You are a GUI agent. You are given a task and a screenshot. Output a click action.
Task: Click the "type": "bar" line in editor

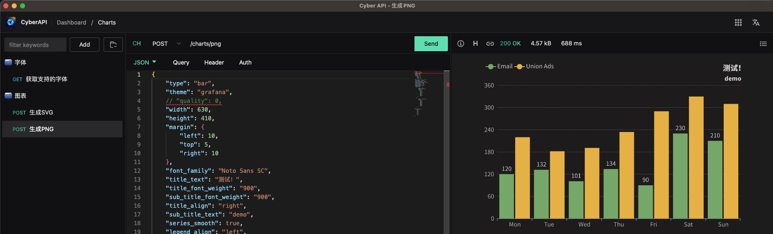tap(190, 83)
